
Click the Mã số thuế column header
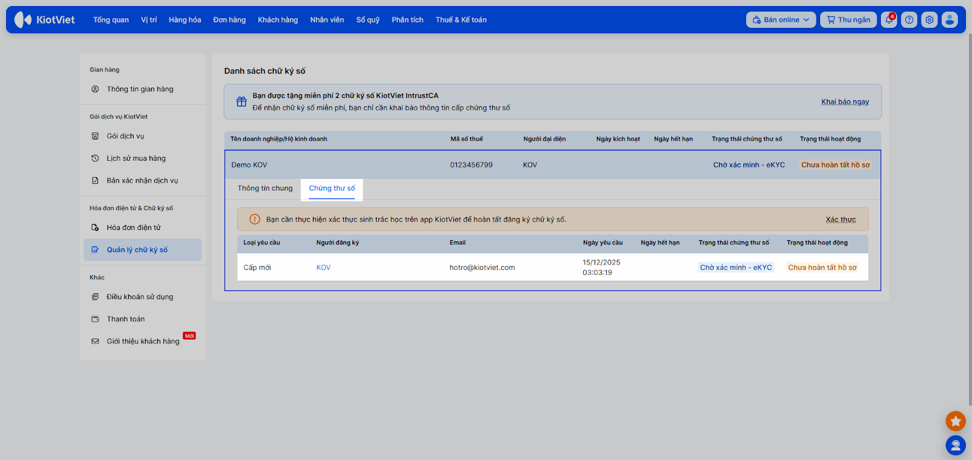[467, 139]
